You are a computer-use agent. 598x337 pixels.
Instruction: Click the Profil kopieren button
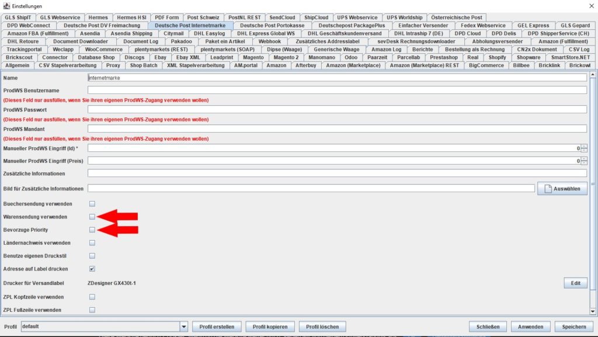(270, 326)
